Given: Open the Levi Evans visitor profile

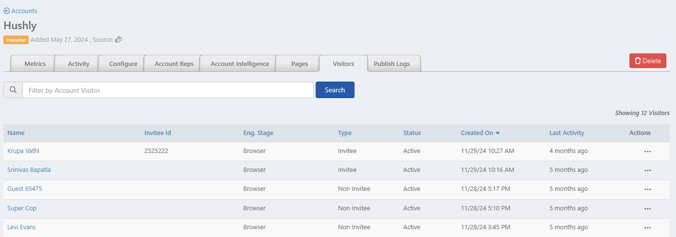Looking at the screenshot, I should [21, 227].
